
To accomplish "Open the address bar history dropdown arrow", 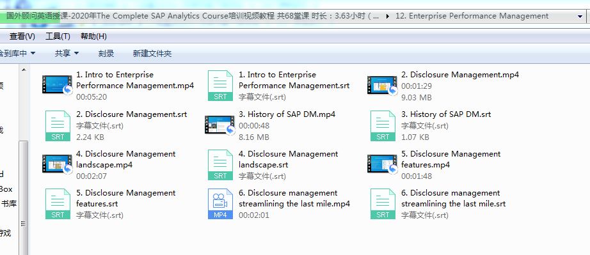I will (580, 16).
